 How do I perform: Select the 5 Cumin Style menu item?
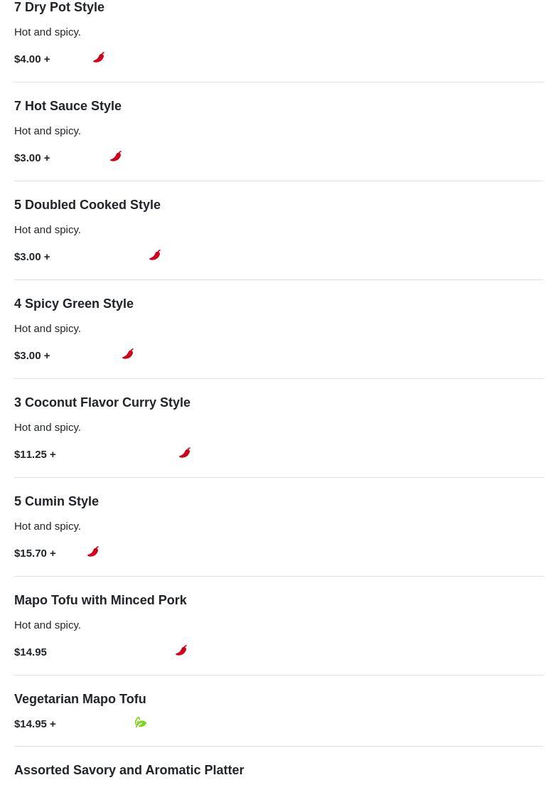point(56,501)
